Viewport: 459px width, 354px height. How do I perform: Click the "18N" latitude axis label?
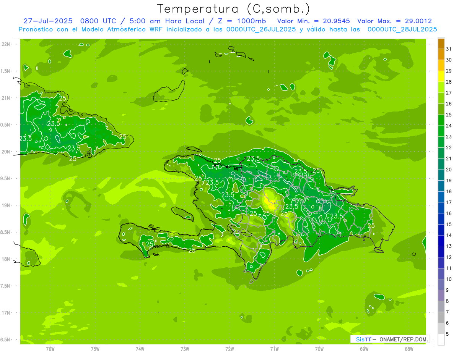6,259
